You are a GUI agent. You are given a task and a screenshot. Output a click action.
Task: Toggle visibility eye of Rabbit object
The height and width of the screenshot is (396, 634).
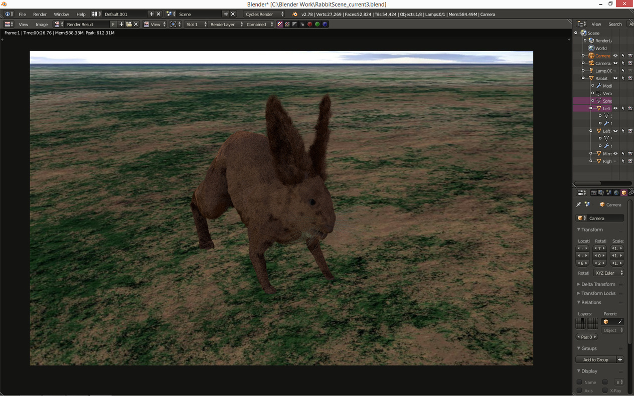point(615,78)
